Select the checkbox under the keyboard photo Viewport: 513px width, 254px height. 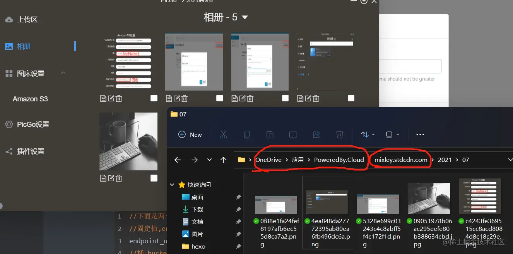[154, 178]
